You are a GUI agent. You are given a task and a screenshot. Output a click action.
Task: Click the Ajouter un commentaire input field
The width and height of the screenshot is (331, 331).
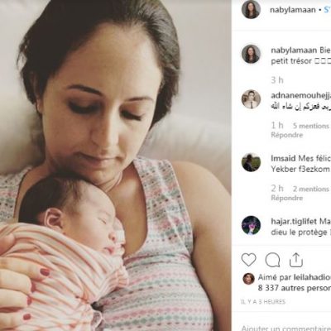pos(286,328)
